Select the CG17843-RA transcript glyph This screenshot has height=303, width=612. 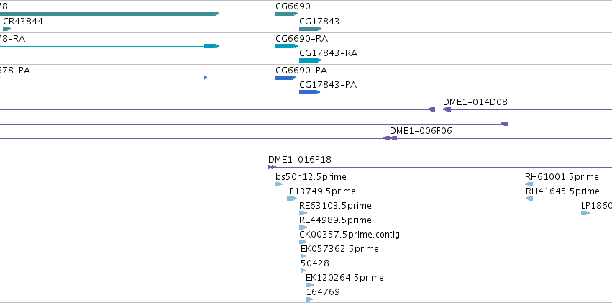click(x=310, y=60)
